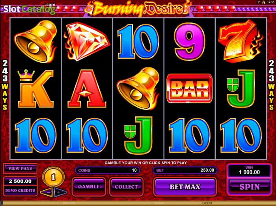
Task: Click the Bet Max button
Action: tap(185, 187)
